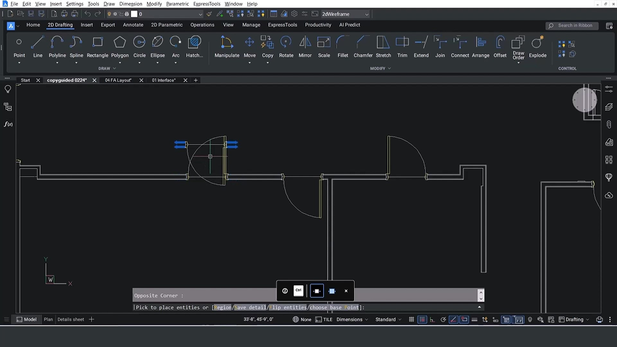Choose the Fillet tool
This screenshot has height=347, width=617.
point(342,47)
